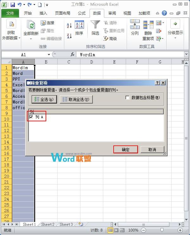The height and width of the screenshot is (235, 190).
Task: Open Formulas (公式) ribbon tab
Action: tap(82, 13)
